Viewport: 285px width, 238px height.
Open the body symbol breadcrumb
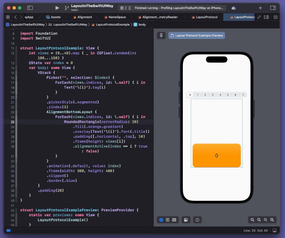140,25
